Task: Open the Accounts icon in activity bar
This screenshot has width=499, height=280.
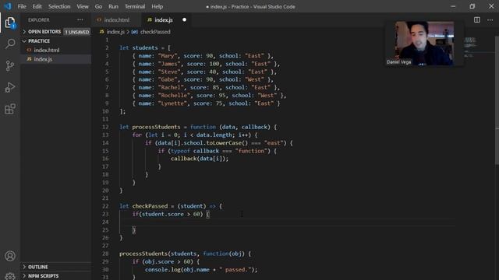Action: pyautogui.click(x=10, y=256)
